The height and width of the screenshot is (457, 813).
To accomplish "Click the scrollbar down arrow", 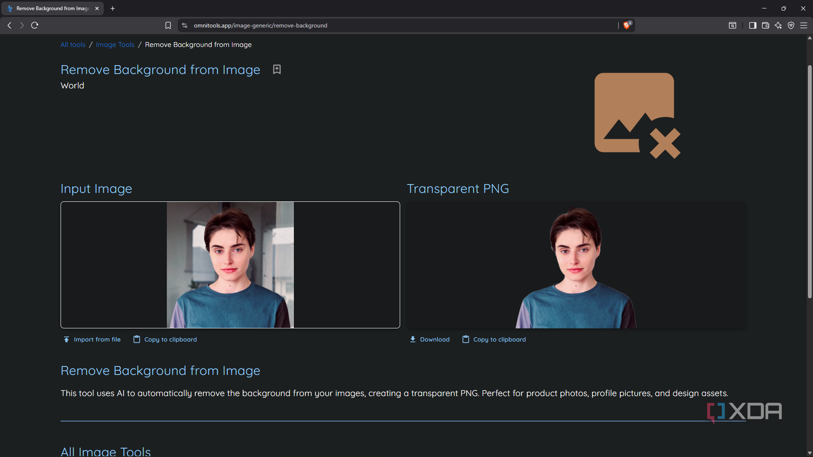I will click(810, 453).
